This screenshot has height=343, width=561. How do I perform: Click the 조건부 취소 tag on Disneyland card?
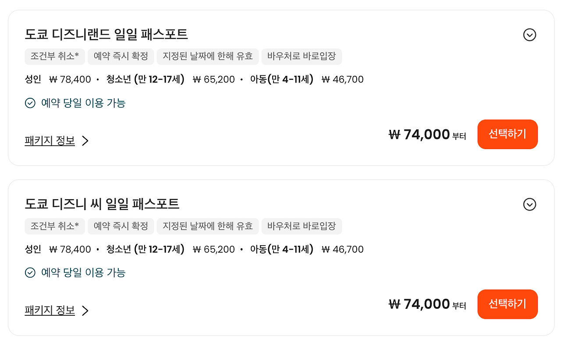coord(55,57)
